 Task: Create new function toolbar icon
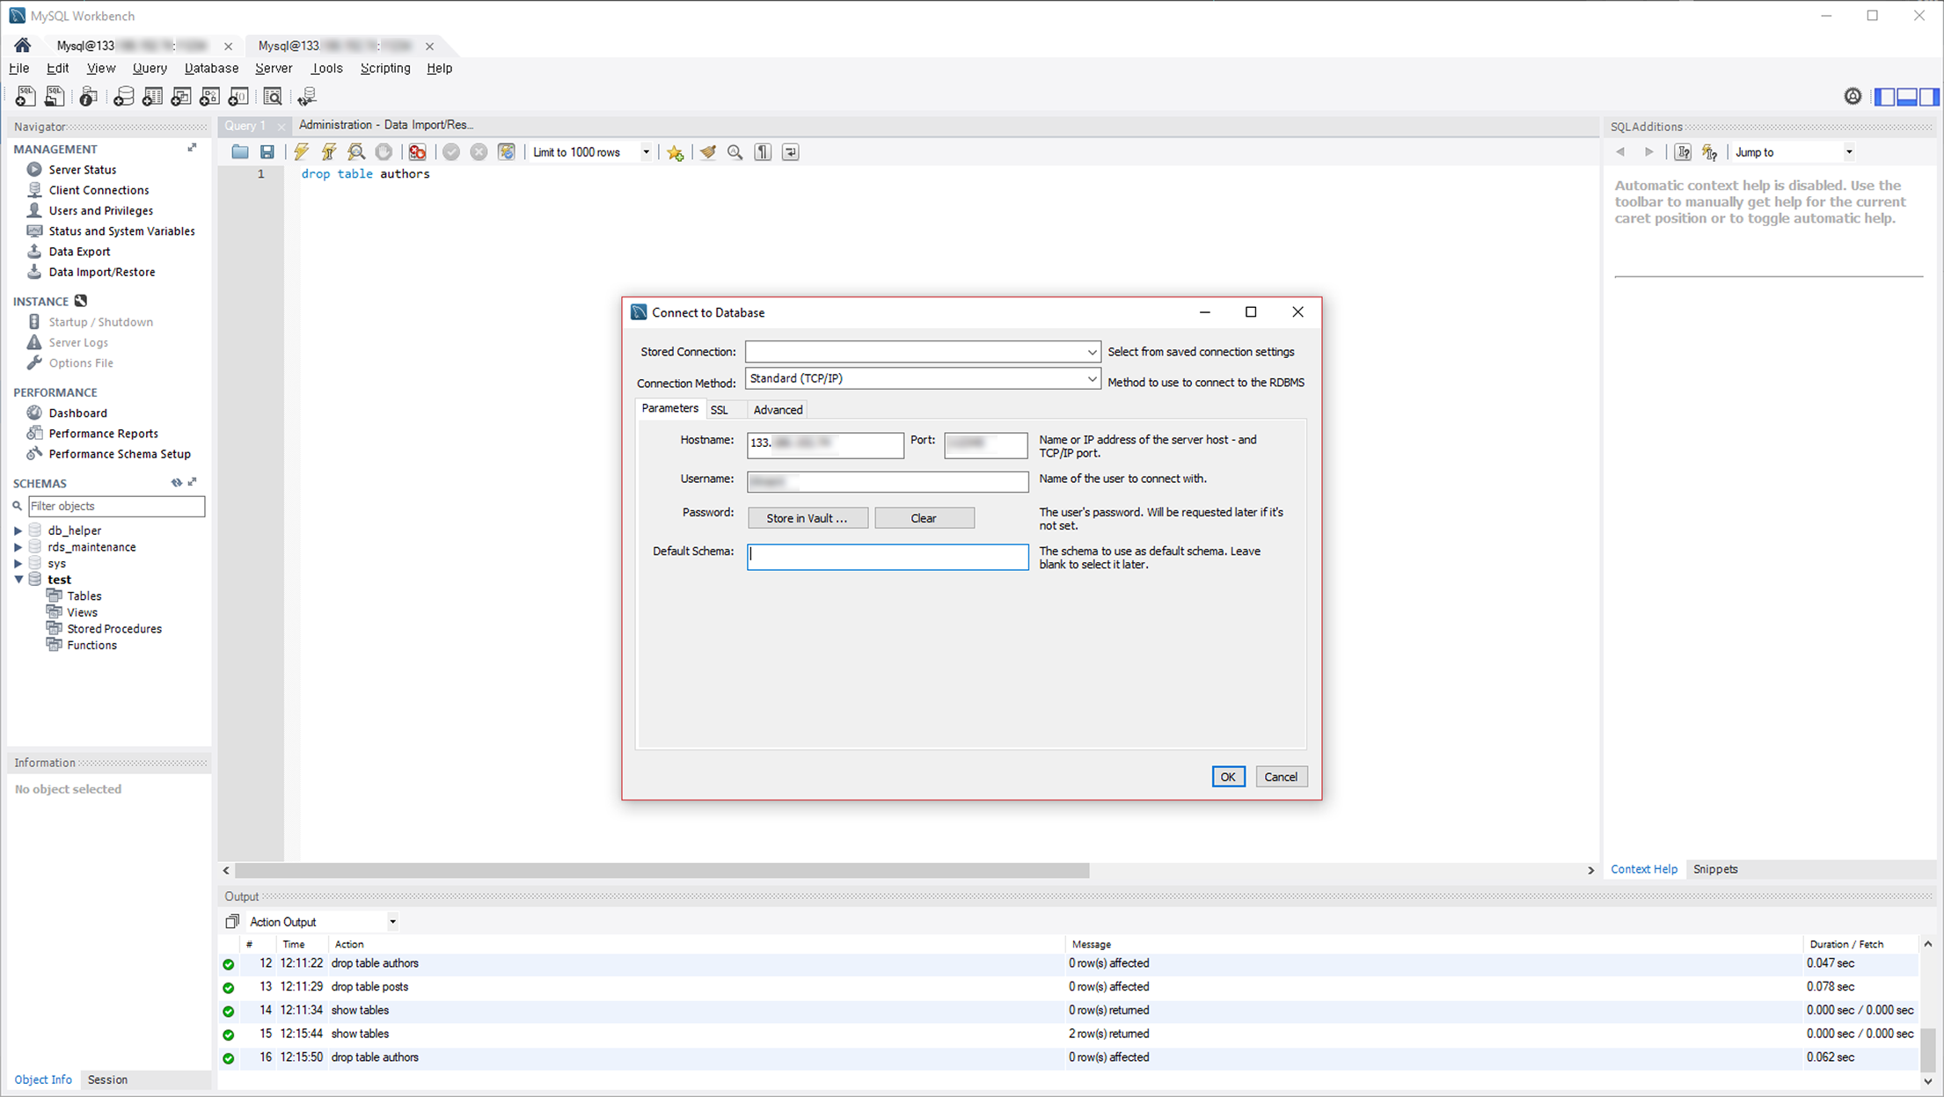click(x=238, y=96)
